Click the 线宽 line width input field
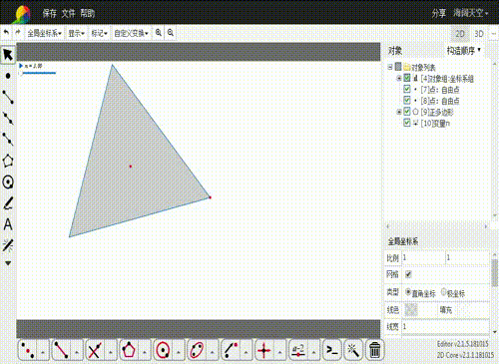The width and height of the screenshot is (499, 364). [x=445, y=326]
